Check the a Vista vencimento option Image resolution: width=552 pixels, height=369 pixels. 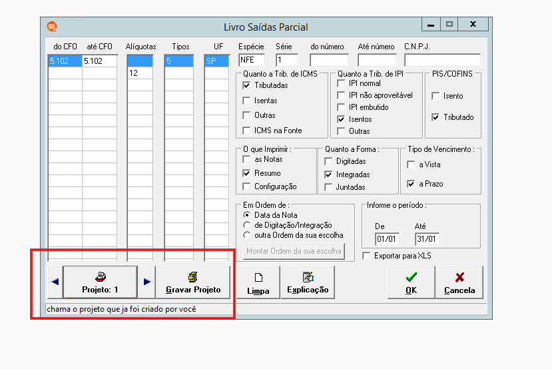pyautogui.click(x=411, y=165)
